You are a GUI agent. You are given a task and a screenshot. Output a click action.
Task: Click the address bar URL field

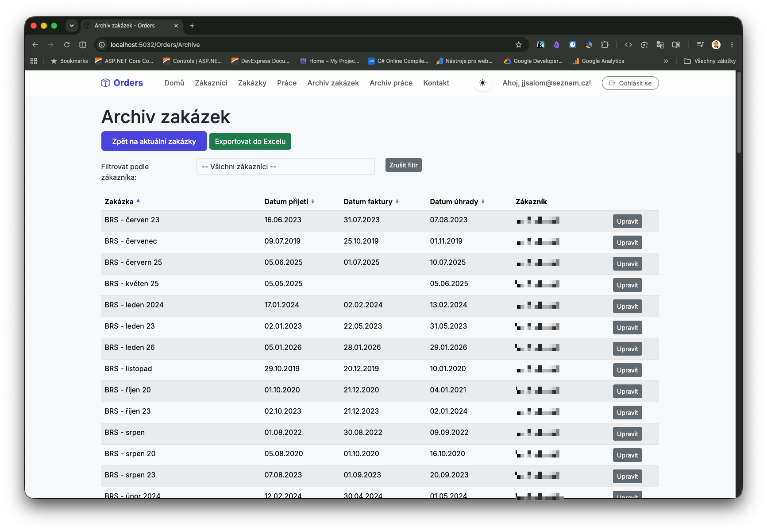[x=310, y=45]
